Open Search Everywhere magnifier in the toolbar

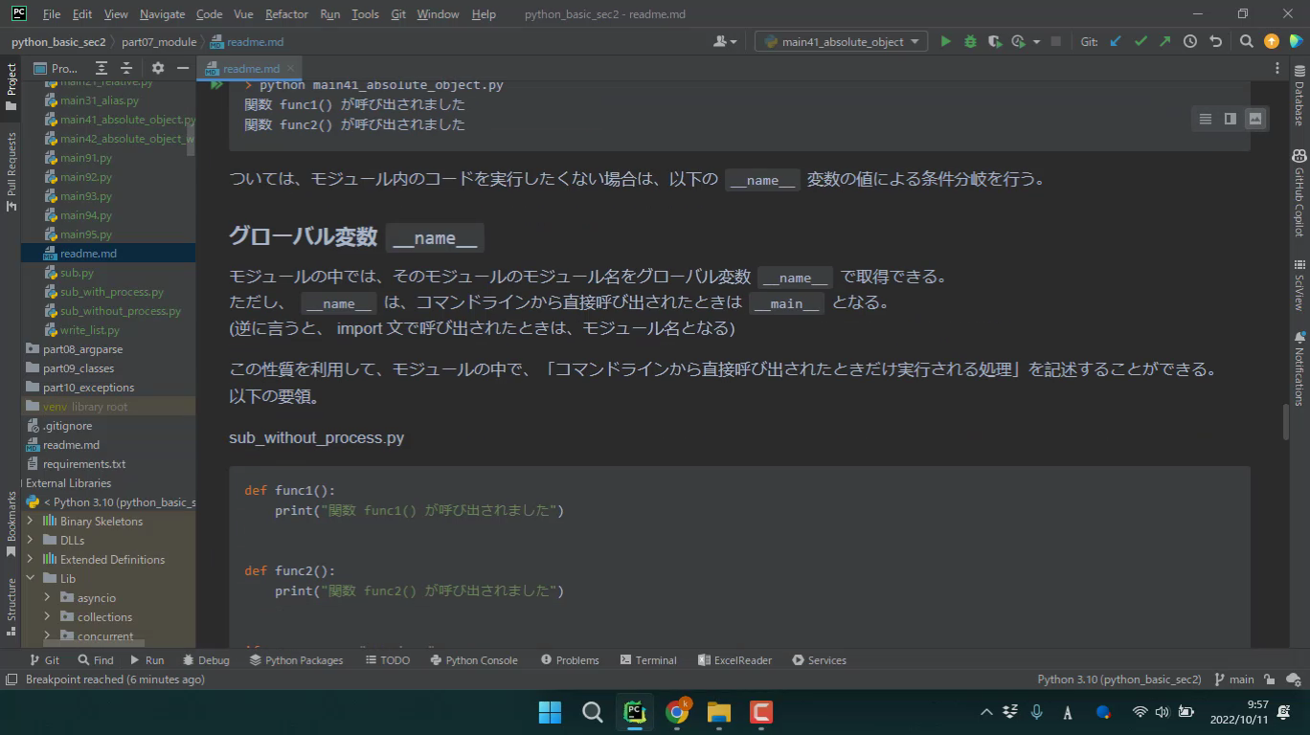(1246, 41)
